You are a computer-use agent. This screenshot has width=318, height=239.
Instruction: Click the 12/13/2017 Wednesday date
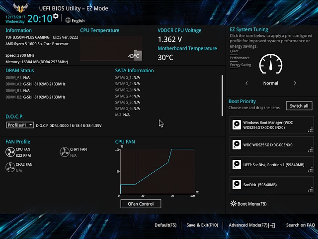pos(15,19)
